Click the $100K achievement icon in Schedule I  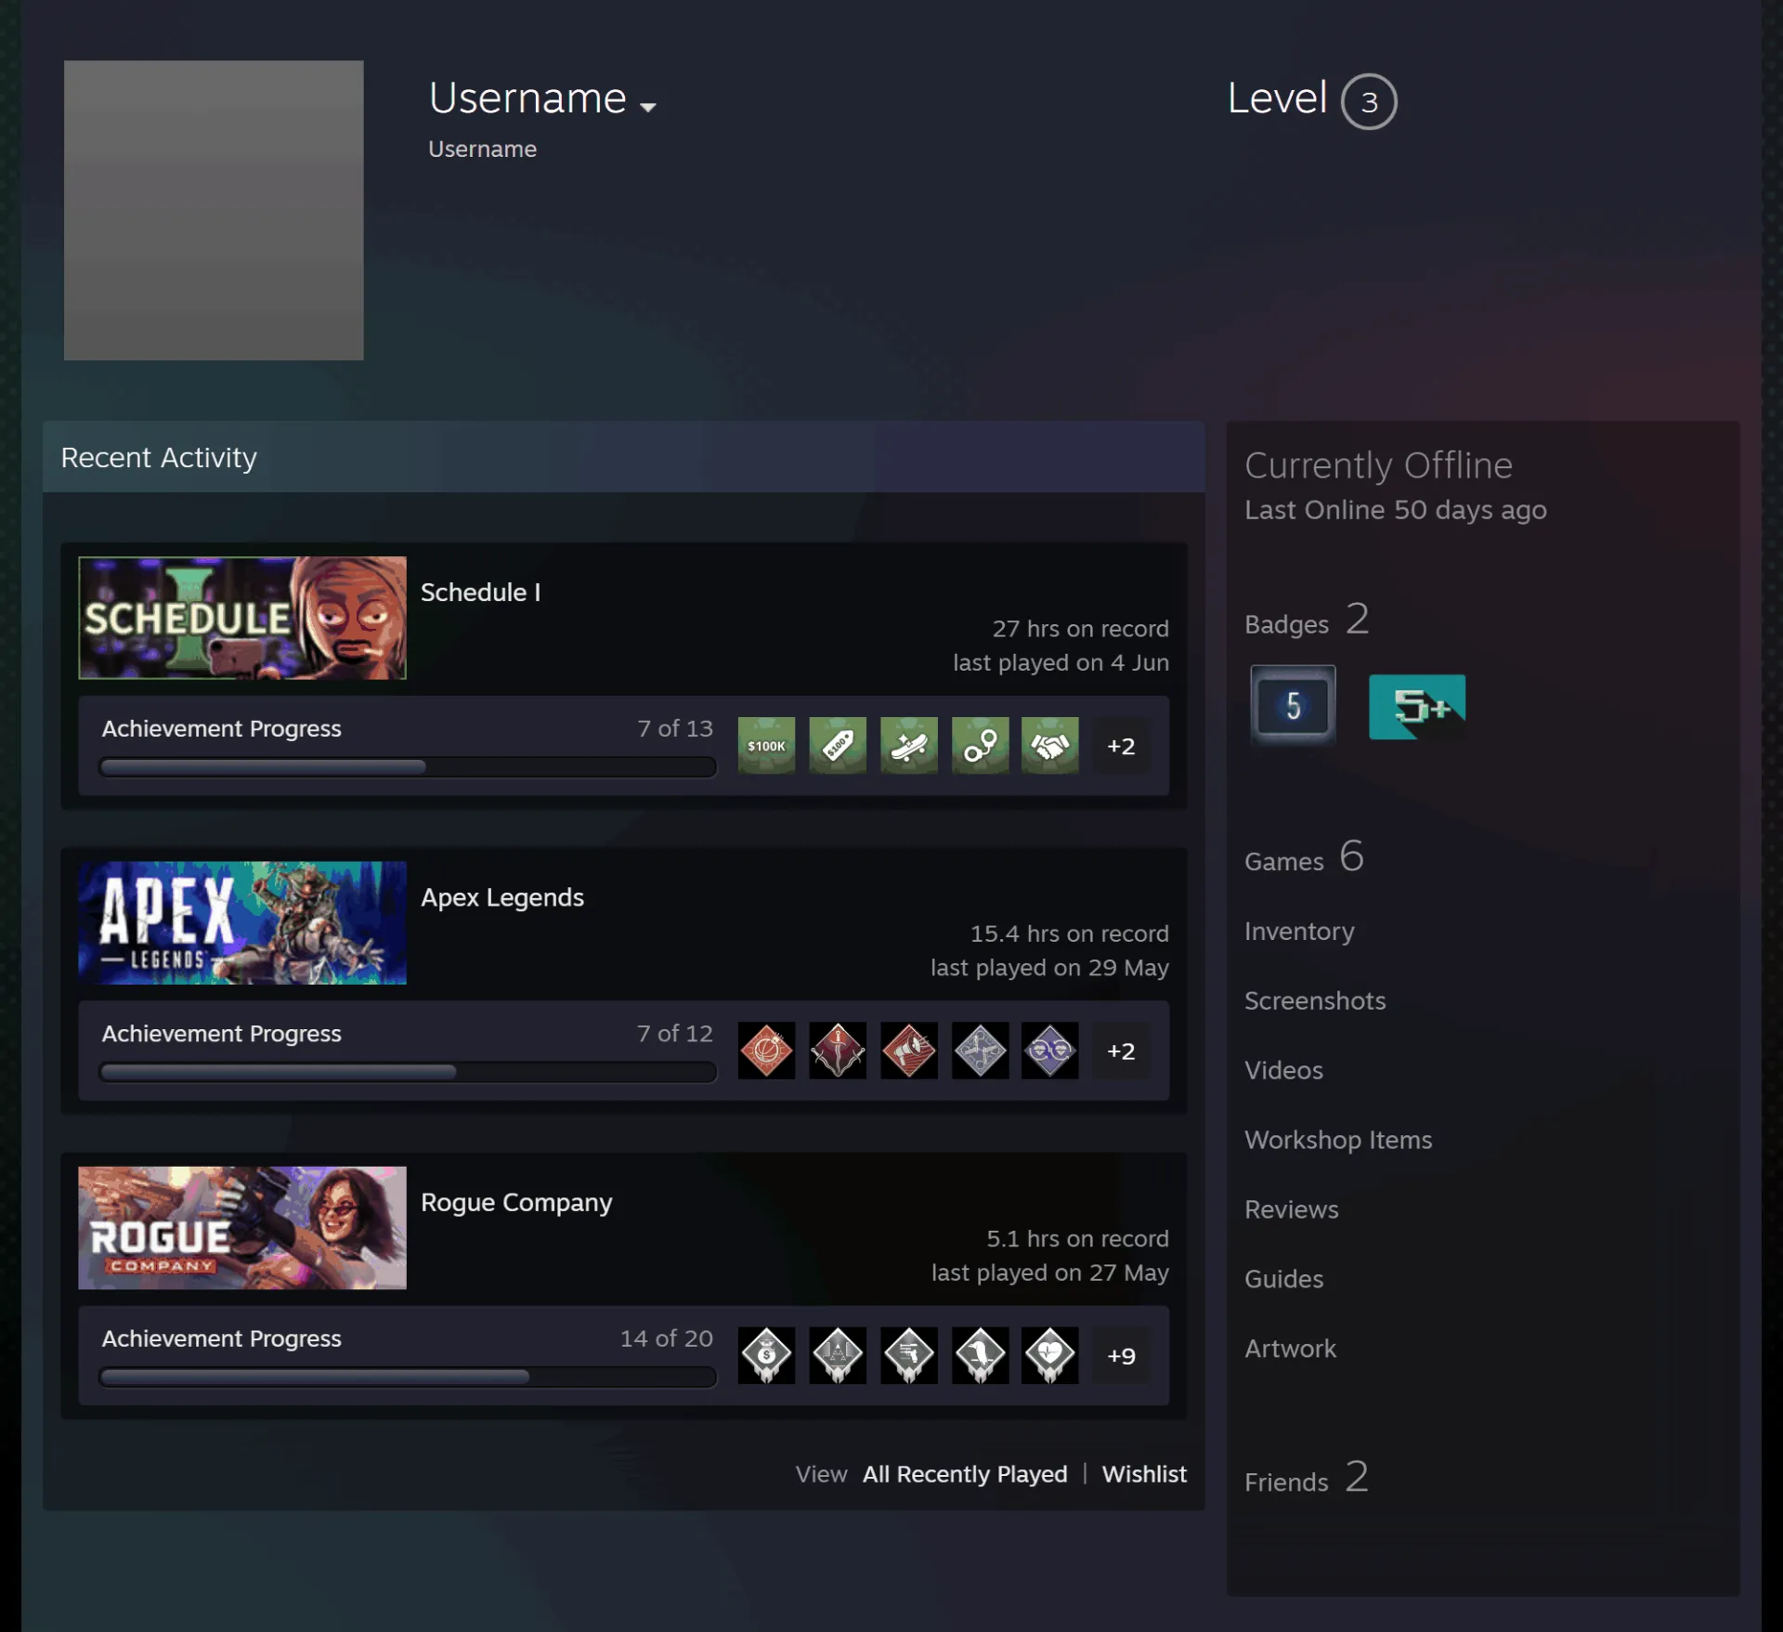coord(766,745)
